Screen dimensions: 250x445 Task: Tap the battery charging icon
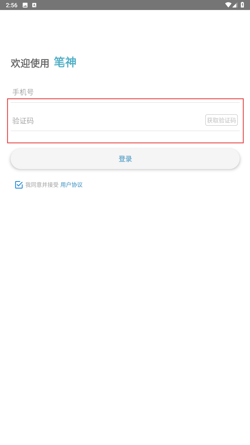[x=242, y=5]
